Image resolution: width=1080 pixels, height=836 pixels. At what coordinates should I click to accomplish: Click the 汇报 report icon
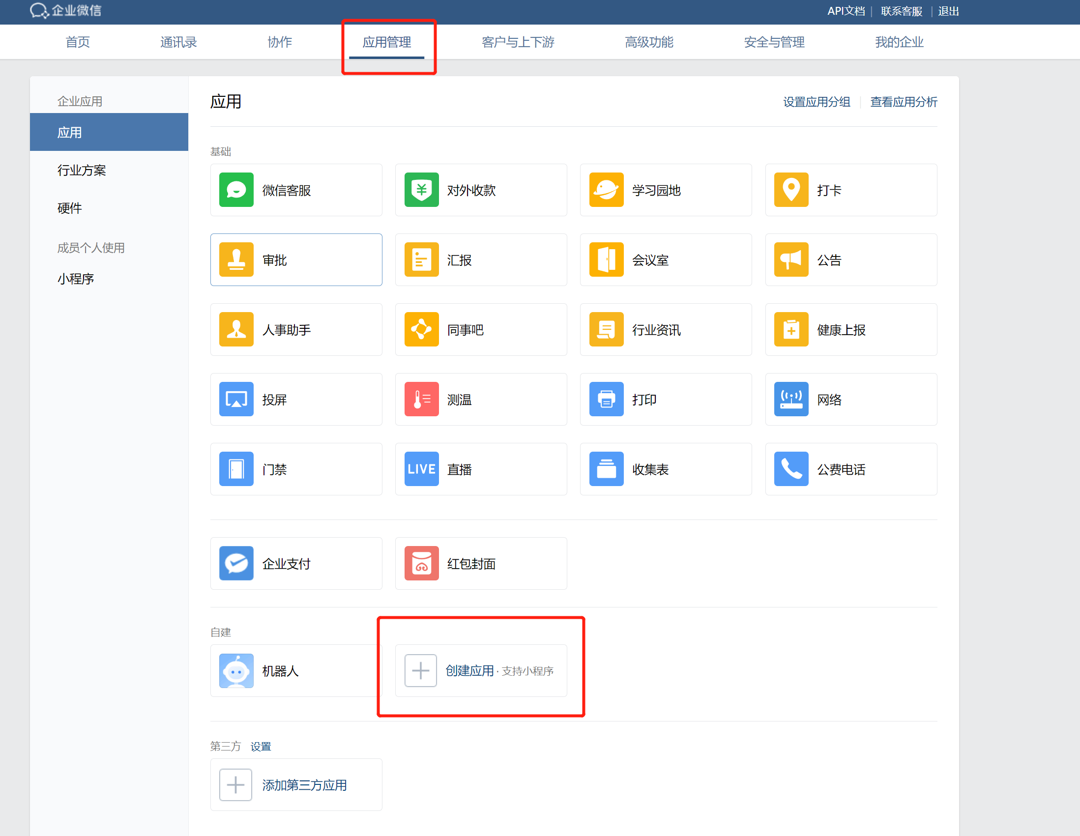tap(421, 259)
